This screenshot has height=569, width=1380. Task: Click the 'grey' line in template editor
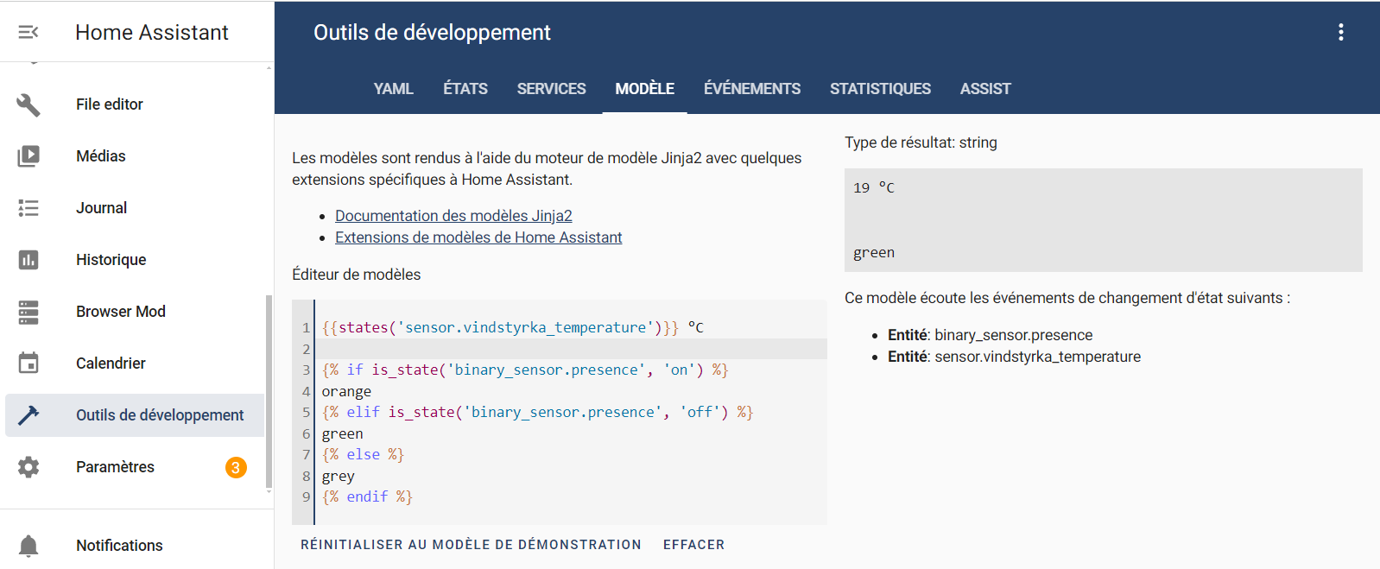(339, 476)
